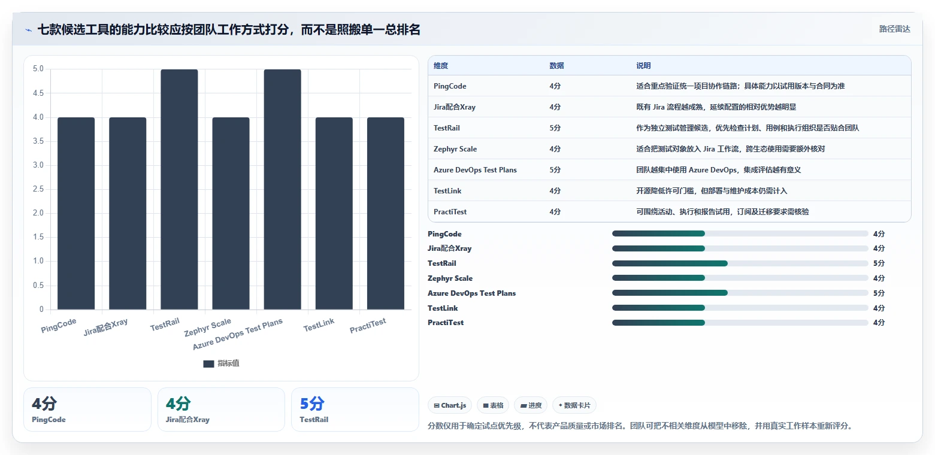Click the 5分 score in TestRail table row
The width and height of the screenshot is (935, 455).
[555, 128]
